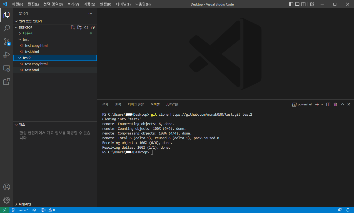Maximize the panel size with chevron up
This screenshot has height=213, width=354.
coord(342,104)
